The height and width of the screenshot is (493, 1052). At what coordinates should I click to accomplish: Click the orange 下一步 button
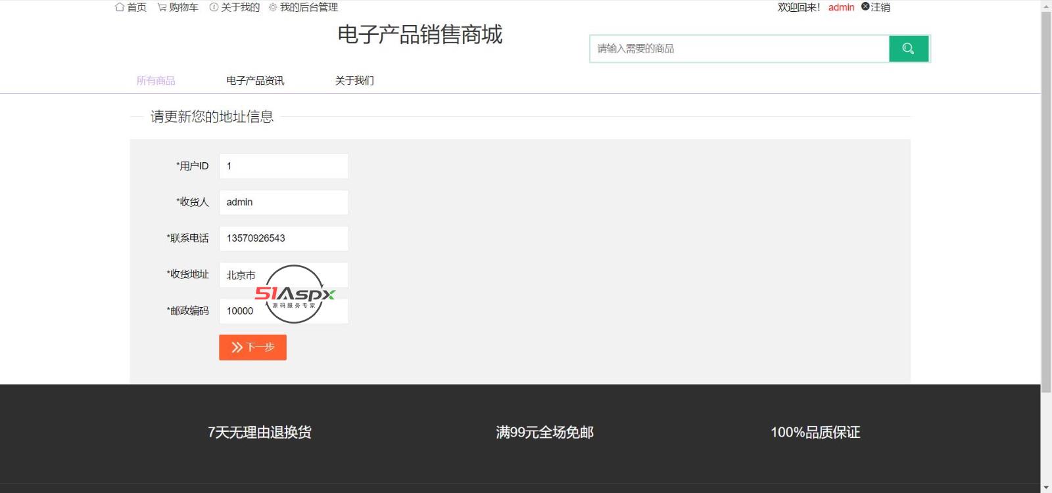(x=252, y=347)
